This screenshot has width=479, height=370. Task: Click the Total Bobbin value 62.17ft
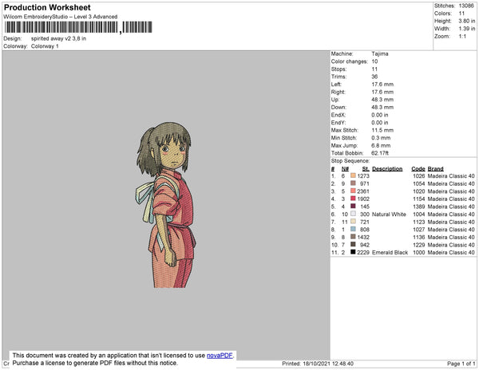385,152
